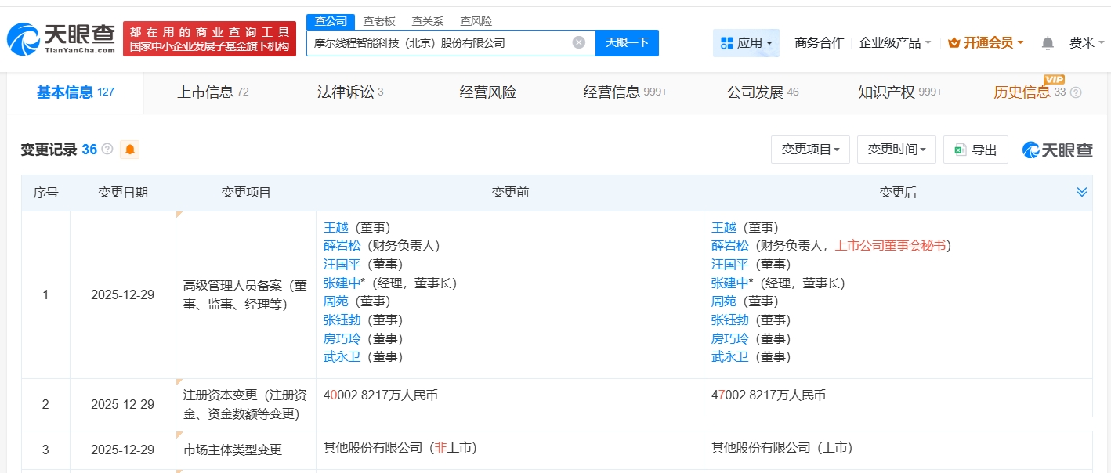The width and height of the screenshot is (1111, 473).
Task: Click the 天眼一下 search button
Action: pyautogui.click(x=627, y=42)
